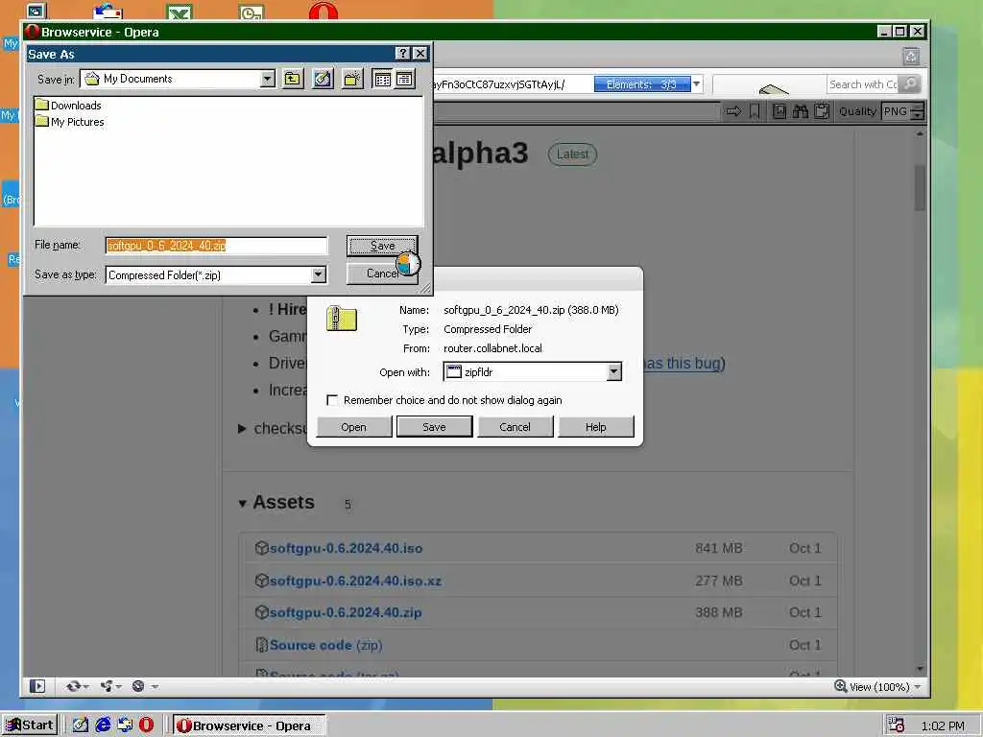
Task: Open the Downloads folder
Action: tap(68, 106)
